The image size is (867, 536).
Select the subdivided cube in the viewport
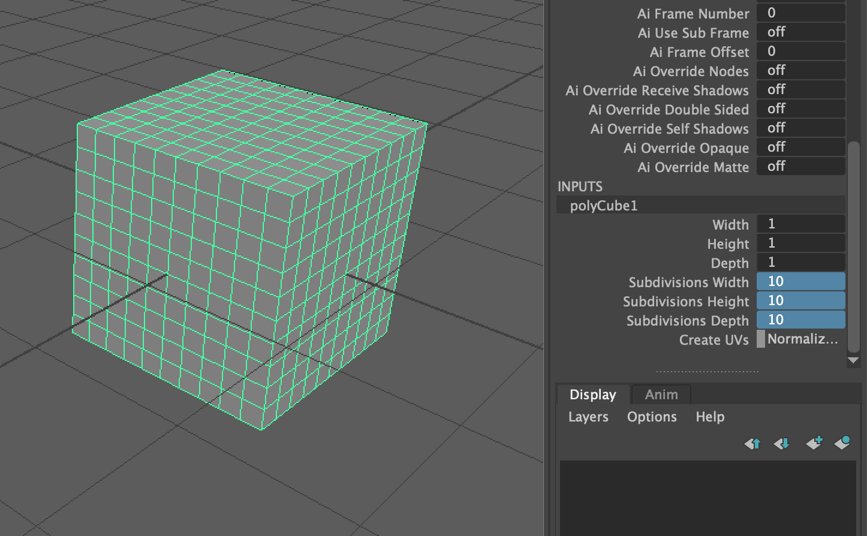[x=240, y=240]
